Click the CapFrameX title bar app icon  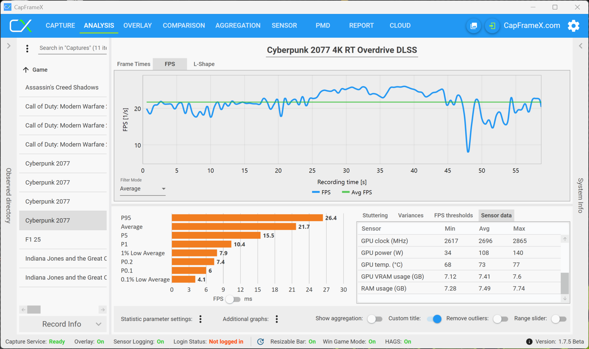click(8, 7)
